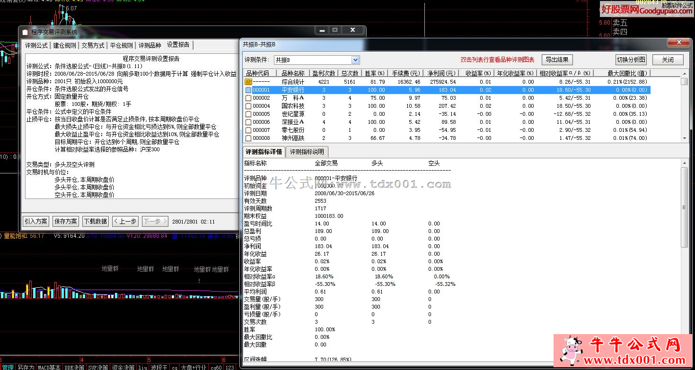695x370 pixels.
Task: Click the 综合统计 summary row icon
Action: click(248, 82)
